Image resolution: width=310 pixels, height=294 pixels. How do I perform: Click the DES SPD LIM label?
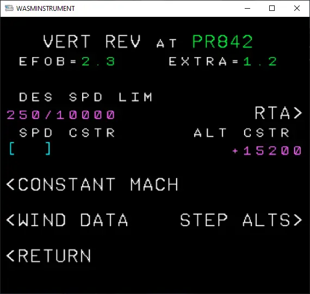85,97
